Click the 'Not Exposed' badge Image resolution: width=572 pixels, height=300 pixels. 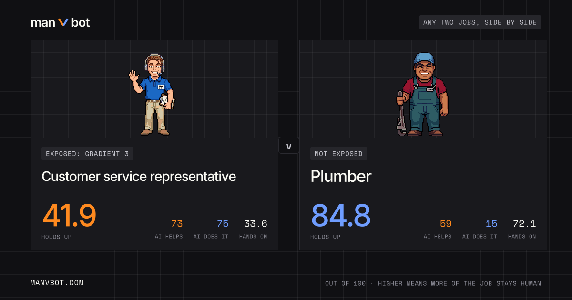pos(338,154)
